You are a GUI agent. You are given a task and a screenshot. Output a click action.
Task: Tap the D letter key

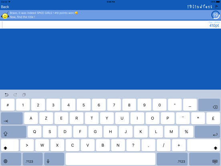(65, 132)
